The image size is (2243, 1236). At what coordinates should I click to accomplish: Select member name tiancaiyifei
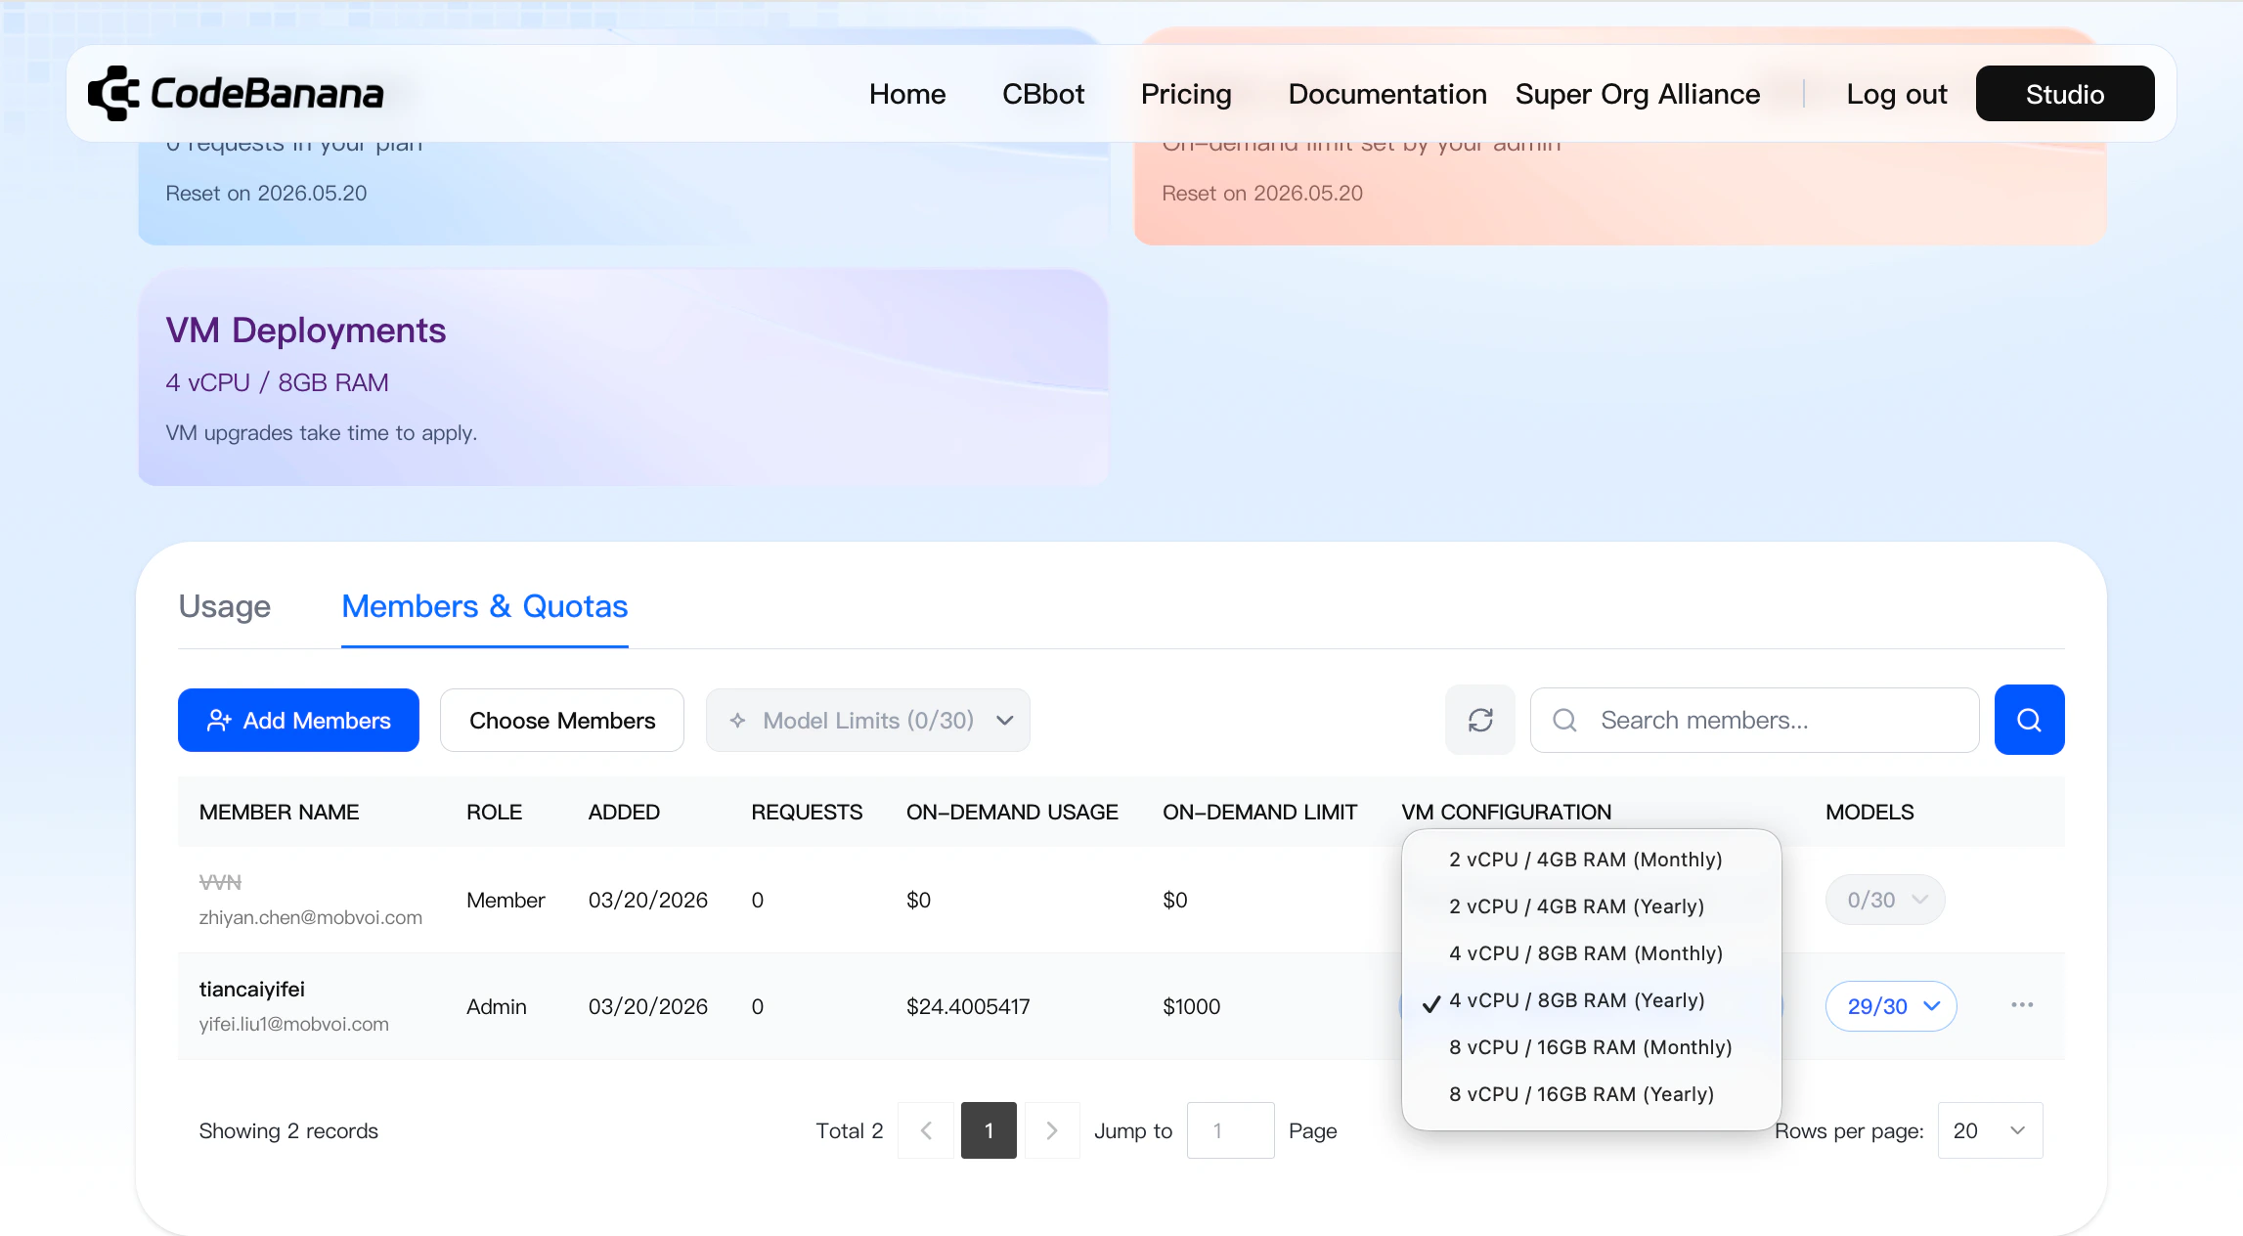point(252,989)
